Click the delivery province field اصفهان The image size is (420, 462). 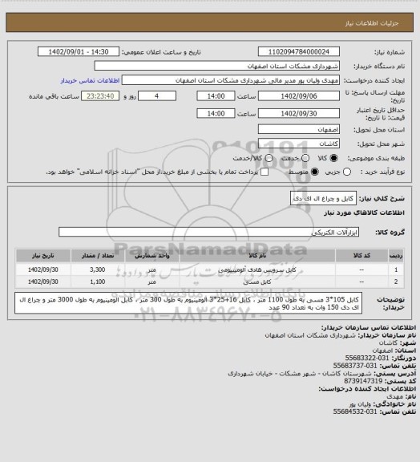pos(299,129)
